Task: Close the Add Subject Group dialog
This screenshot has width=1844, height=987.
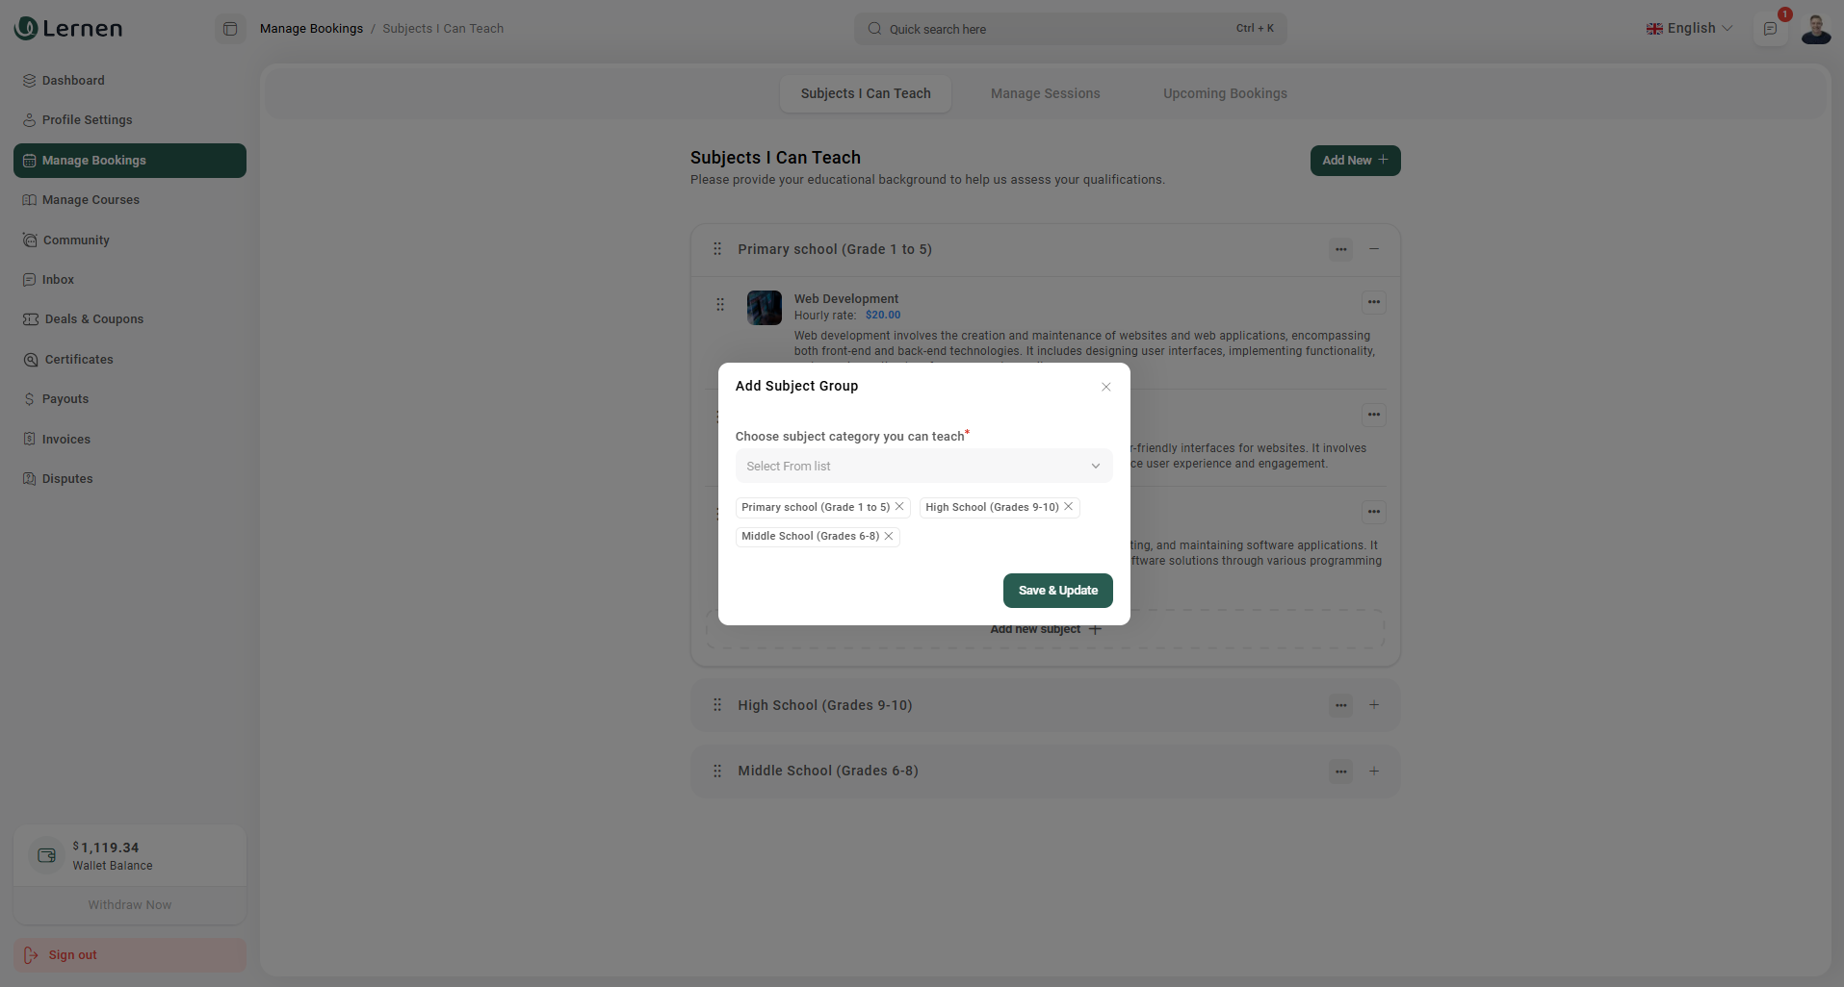Action: (x=1105, y=387)
